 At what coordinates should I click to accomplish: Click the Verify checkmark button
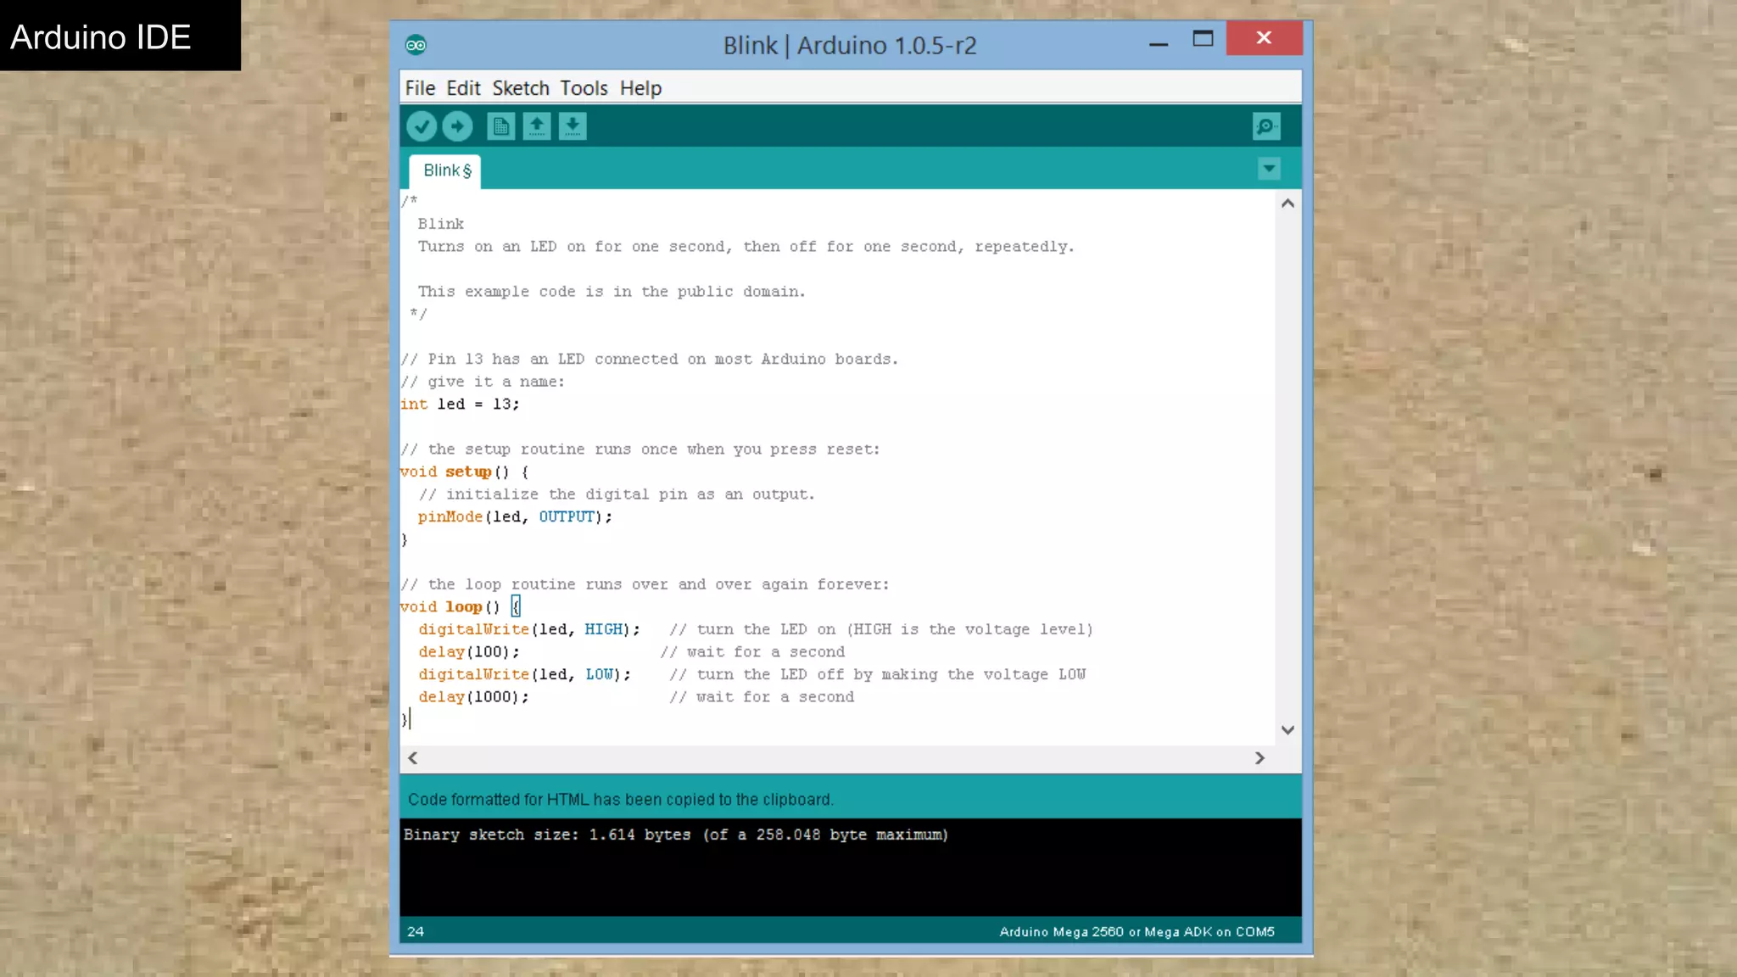coord(422,126)
